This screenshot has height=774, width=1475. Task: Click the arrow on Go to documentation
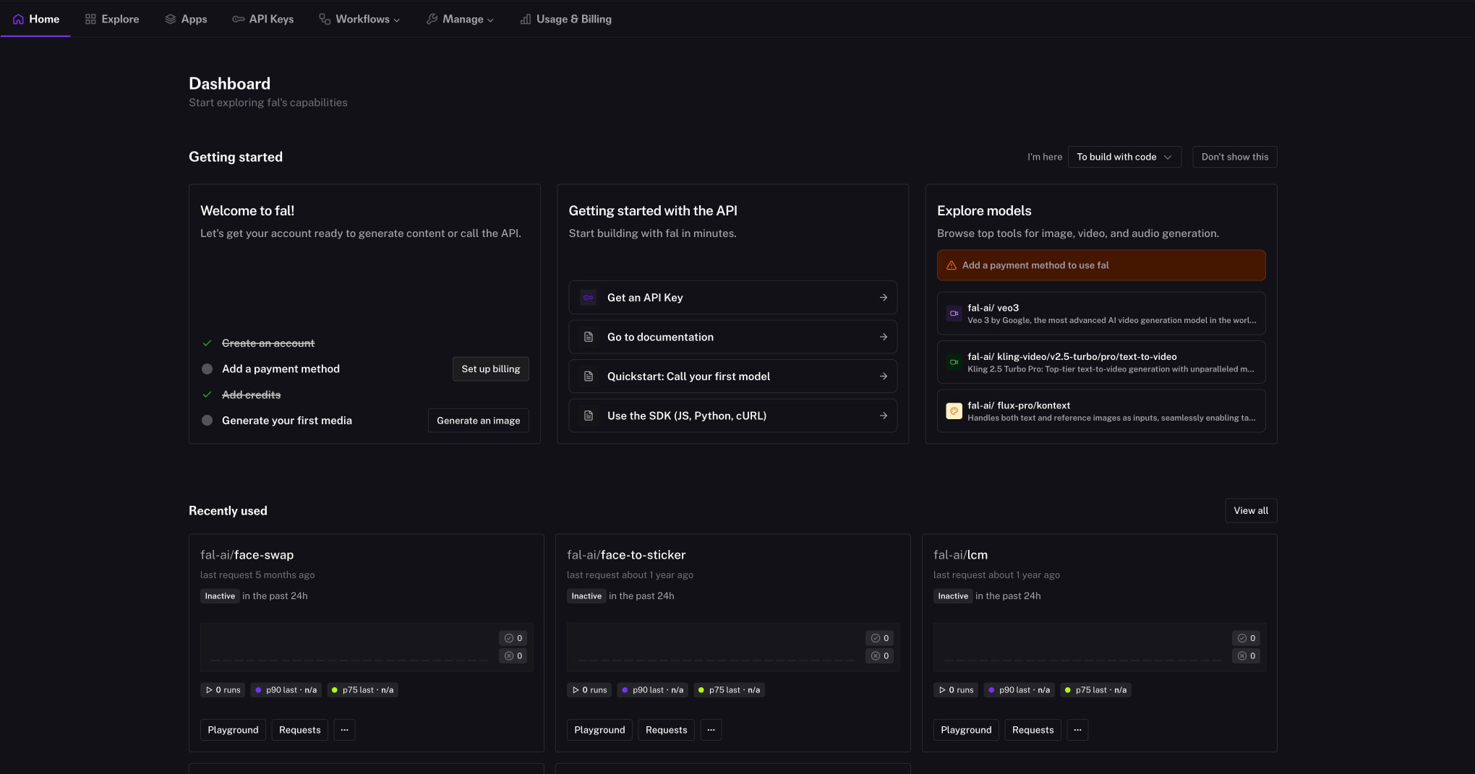pos(883,337)
